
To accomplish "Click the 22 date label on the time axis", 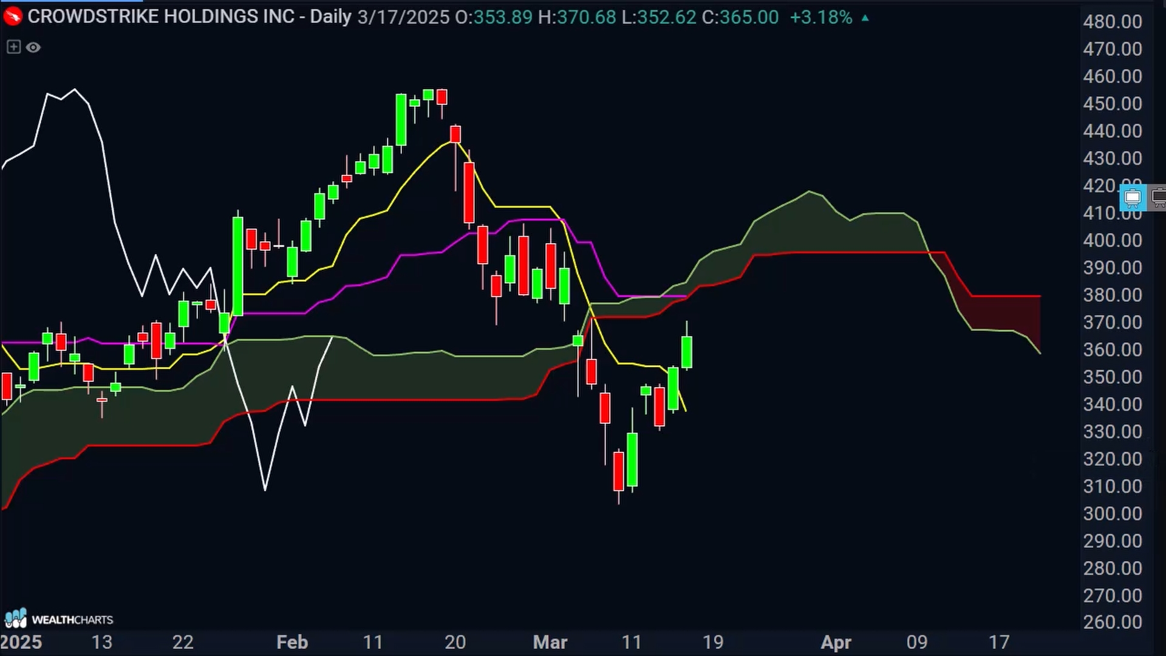I will (x=183, y=642).
